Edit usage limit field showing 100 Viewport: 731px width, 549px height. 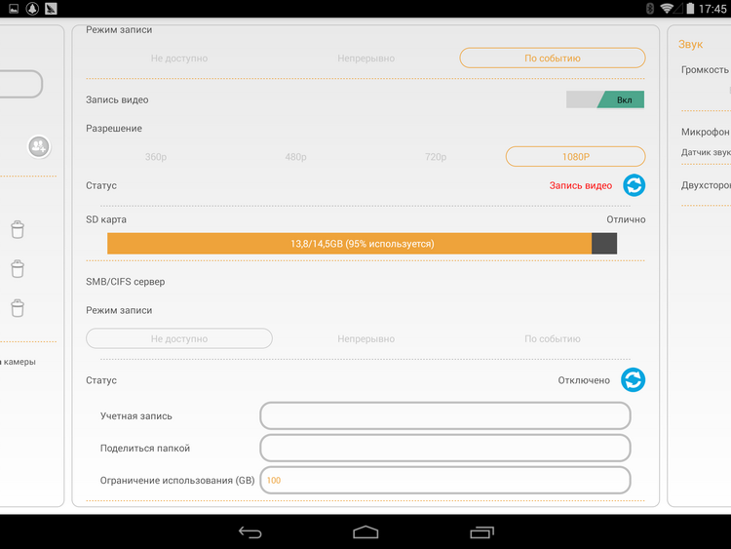445,480
